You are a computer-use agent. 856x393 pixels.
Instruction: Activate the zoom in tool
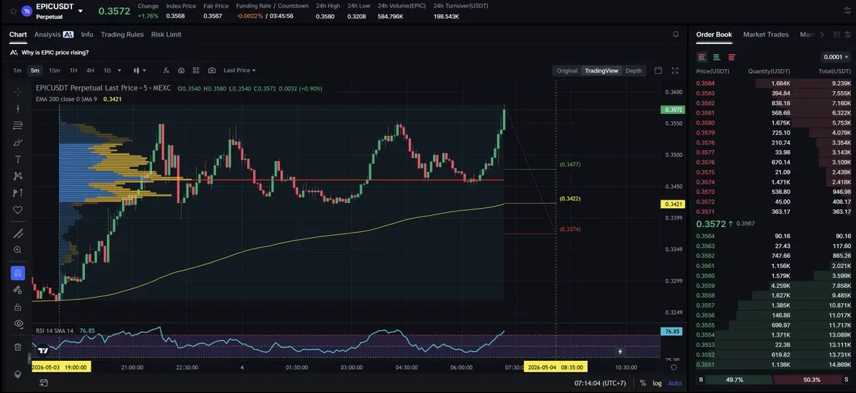18,250
